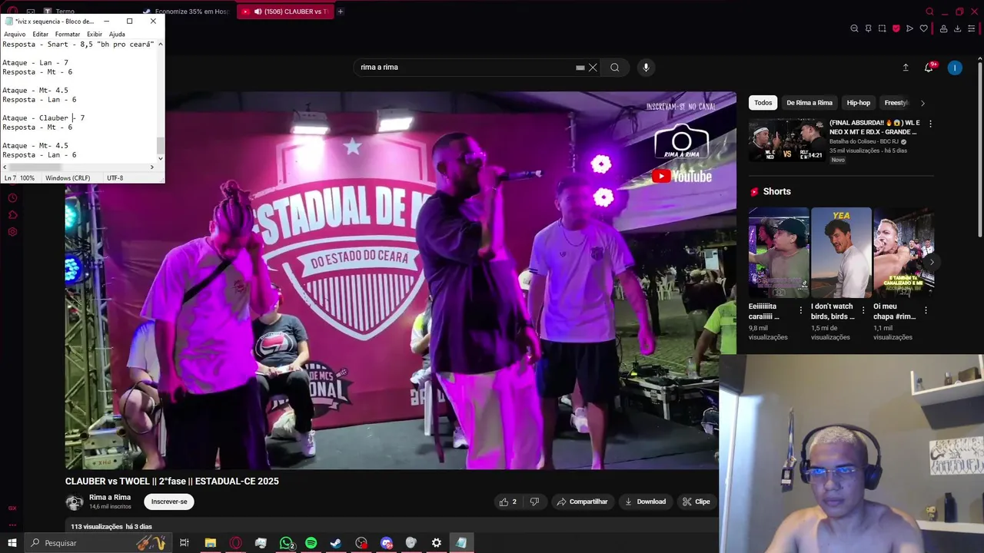Click into the YouTube search field
The image size is (984, 553).
[x=465, y=68]
